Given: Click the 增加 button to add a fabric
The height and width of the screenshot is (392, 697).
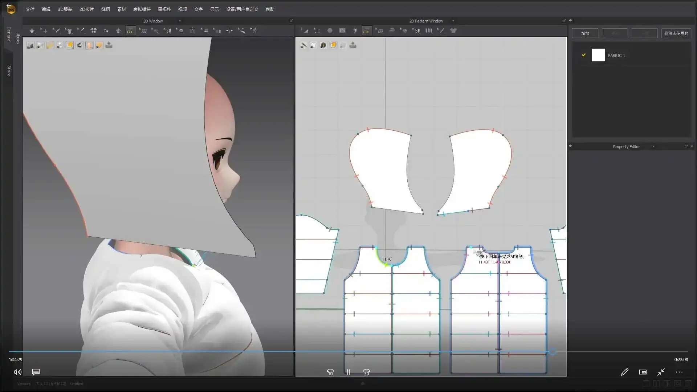Looking at the screenshot, I should coord(585,33).
